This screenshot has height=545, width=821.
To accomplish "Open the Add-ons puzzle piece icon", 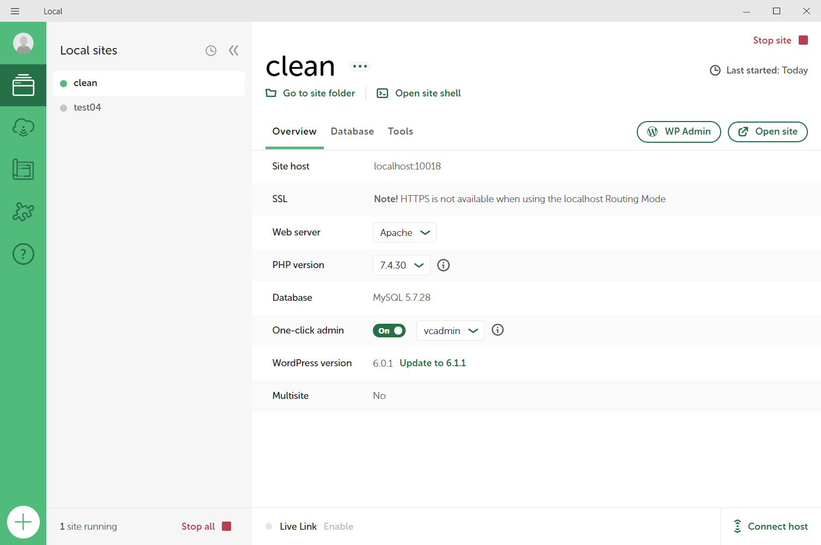I will click(x=23, y=211).
